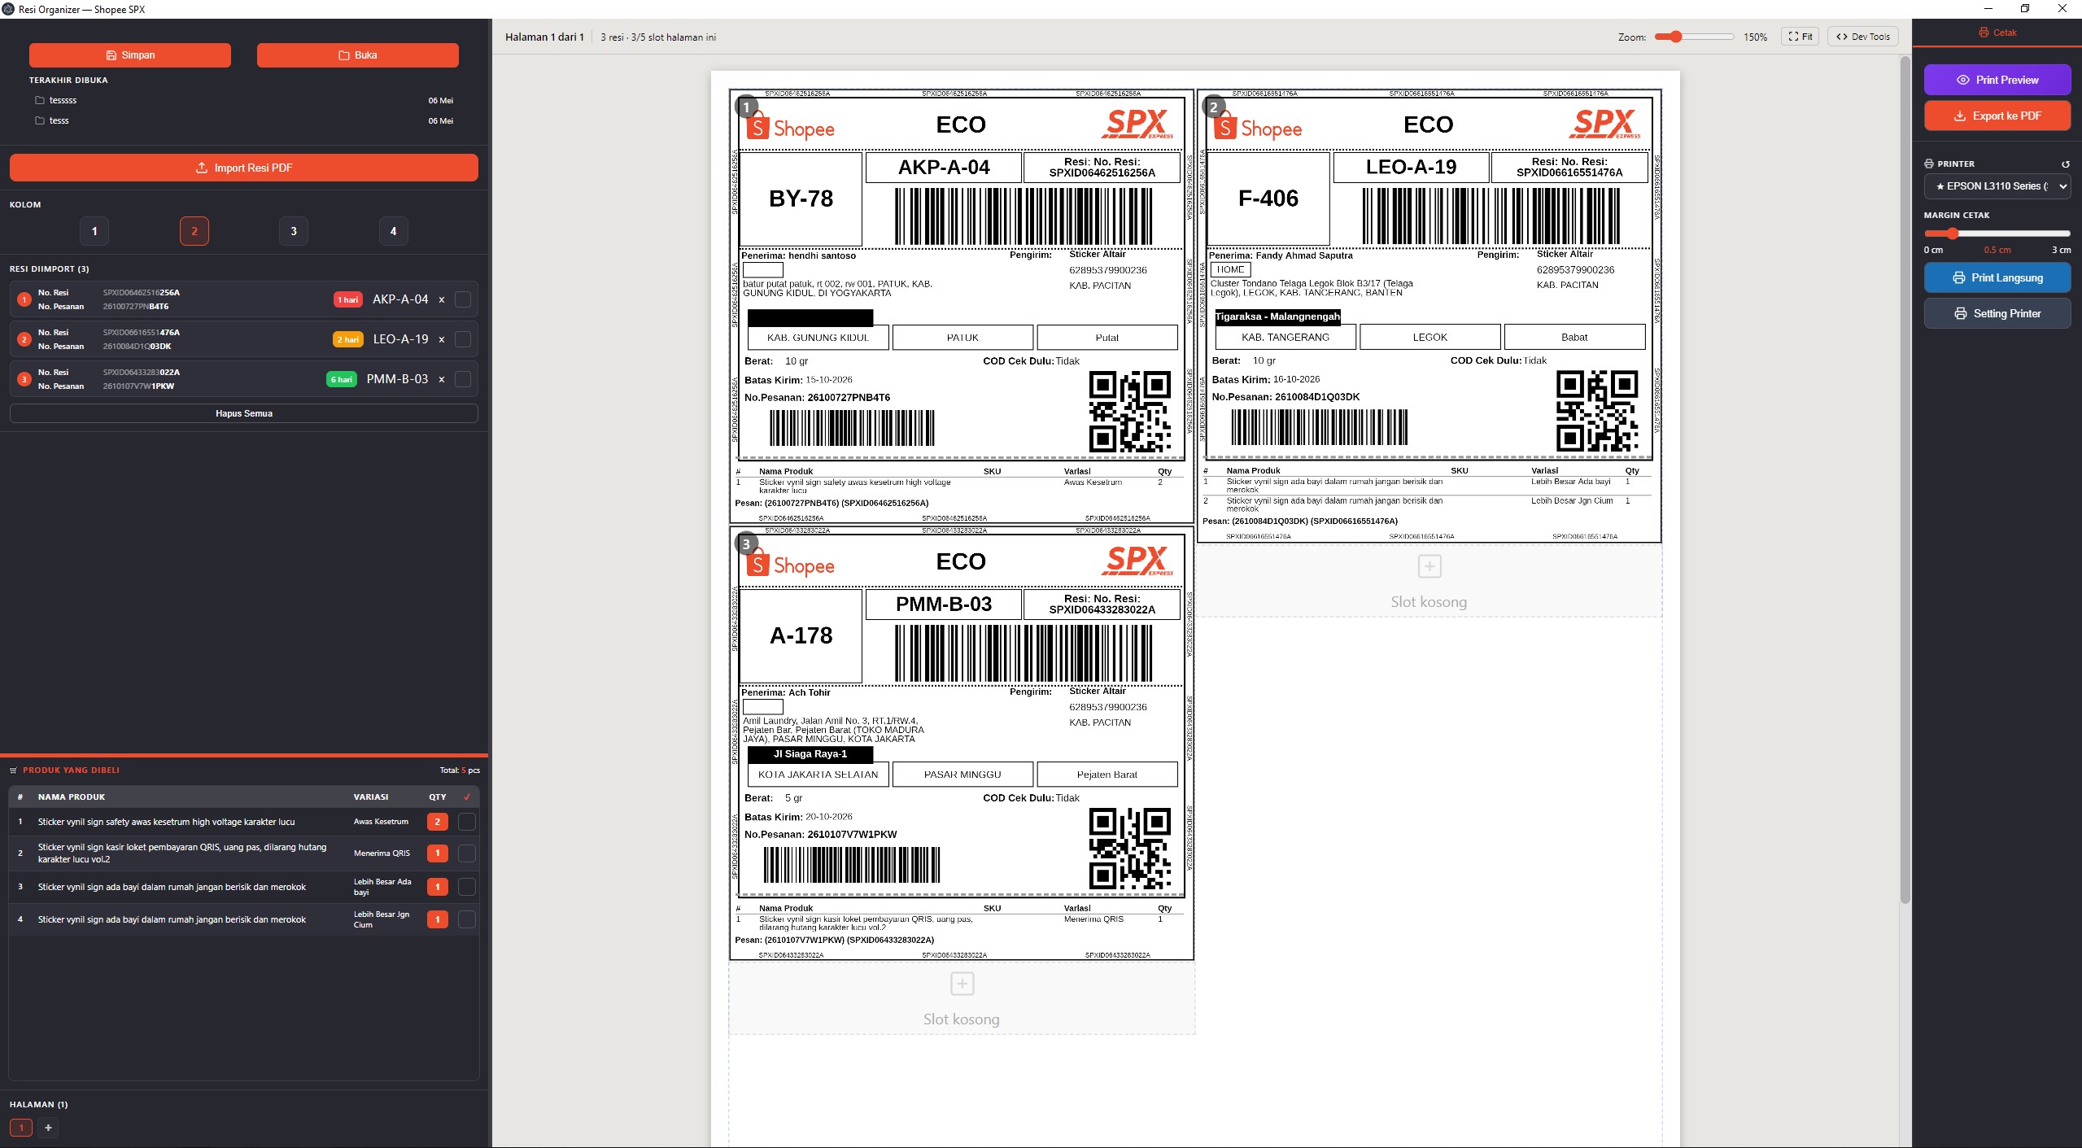The height and width of the screenshot is (1148, 2082).
Task: Open the EPSON L3110 printer dropdown
Action: coord(1997,186)
